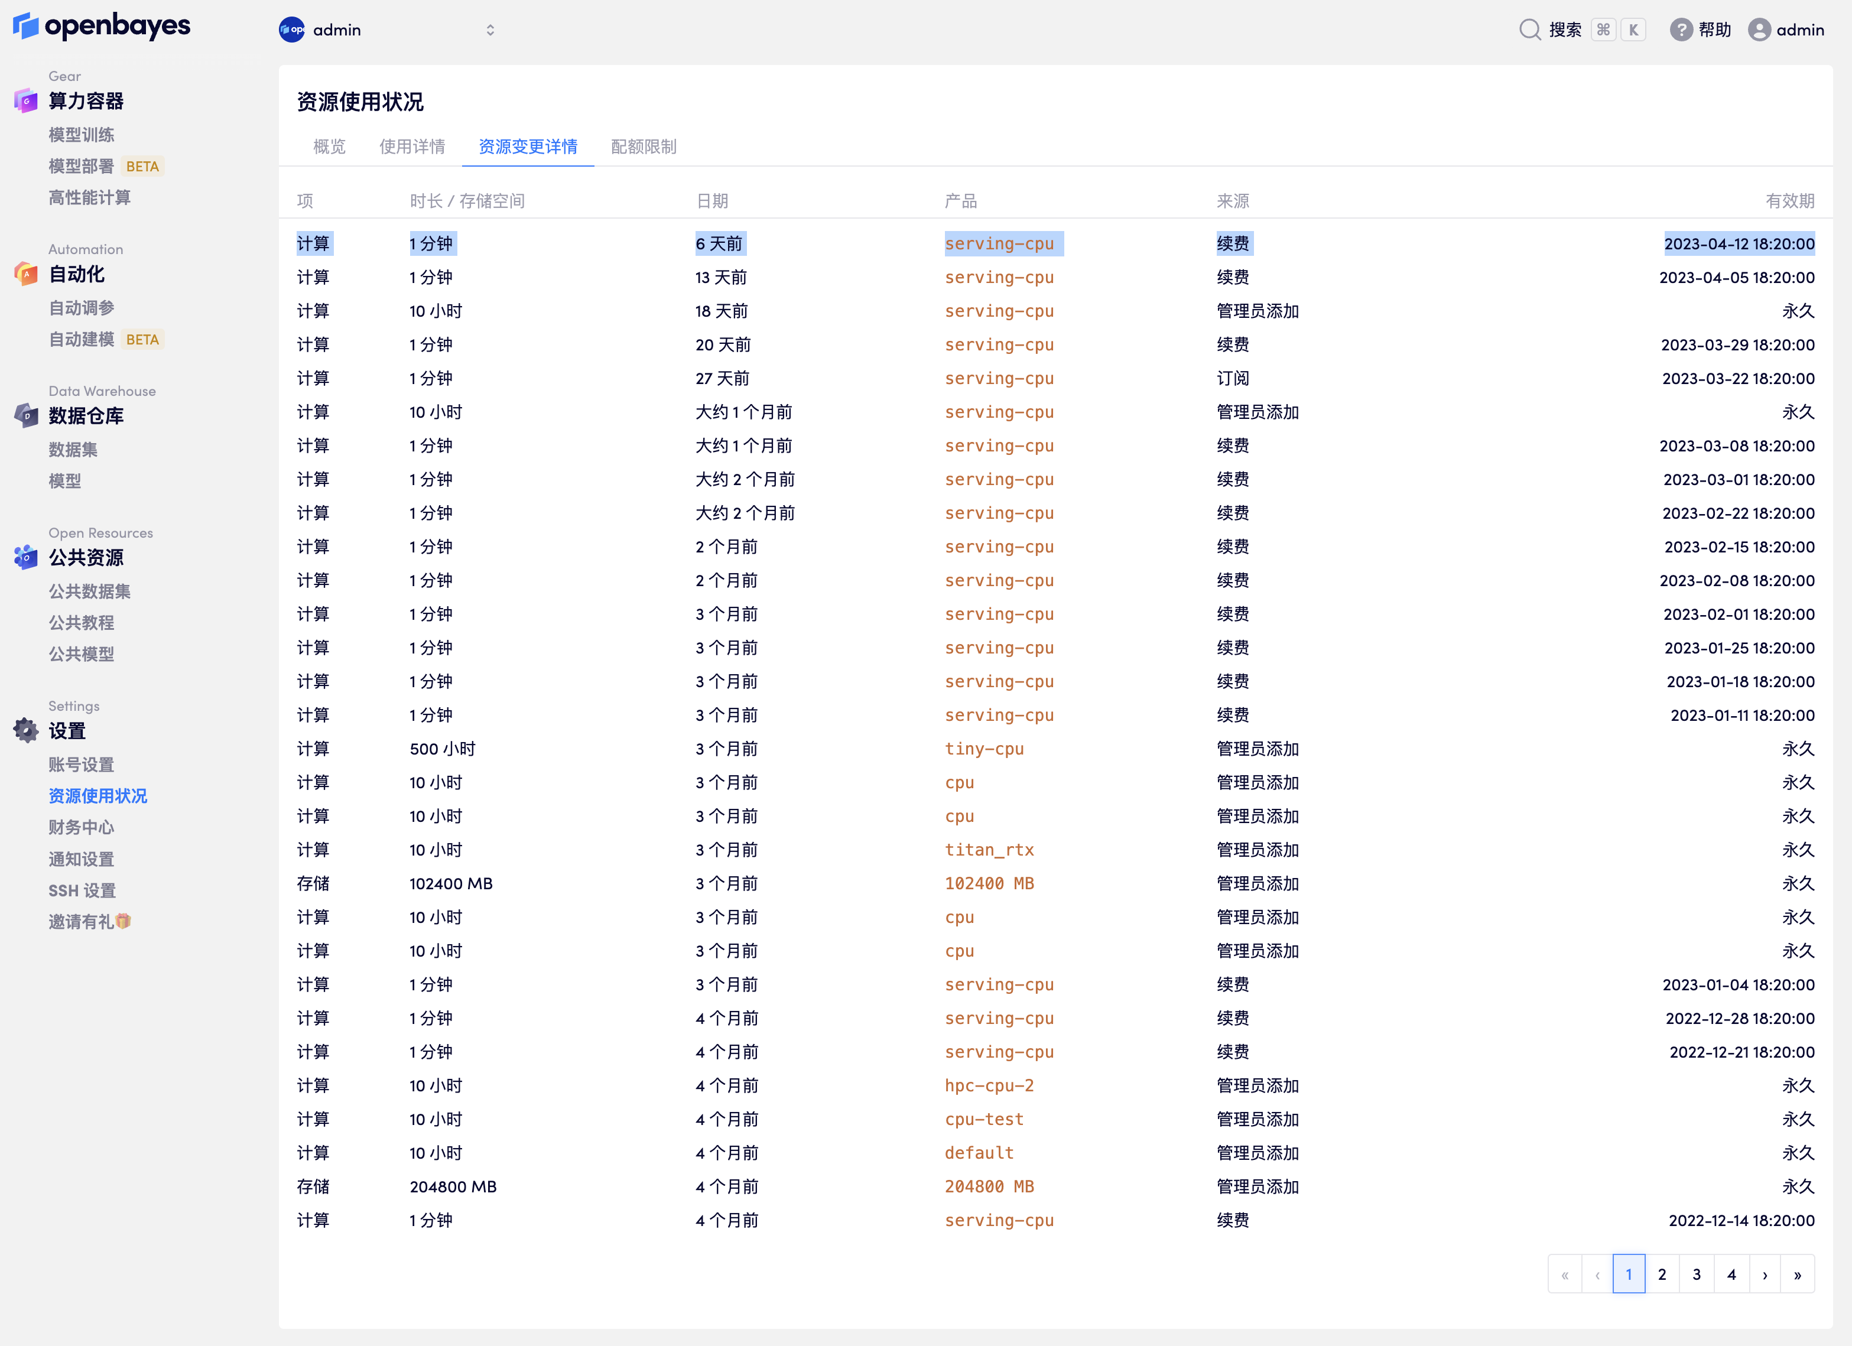Jump to last page double arrow
This screenshot has width=1852, height=1346.
(x=1797, y=1274)
